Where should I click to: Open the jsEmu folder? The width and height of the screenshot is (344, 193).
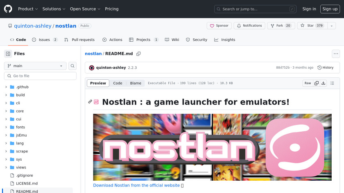21,135
